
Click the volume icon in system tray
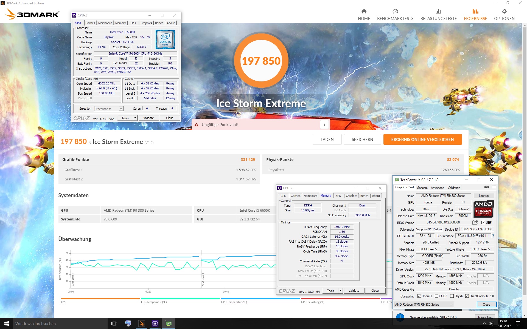[491, 324]
